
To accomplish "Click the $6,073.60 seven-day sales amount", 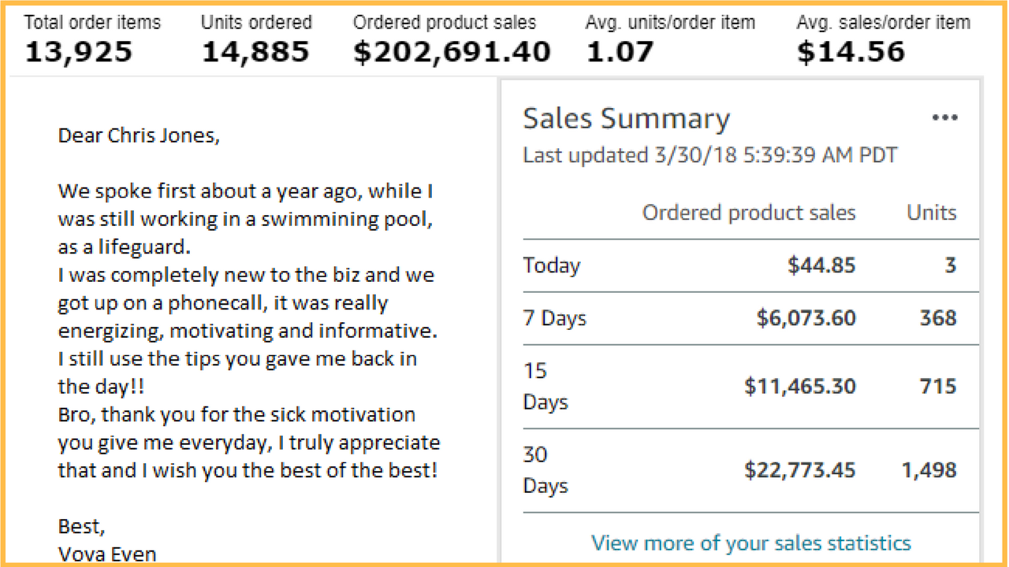I will [x=806, y=318].
